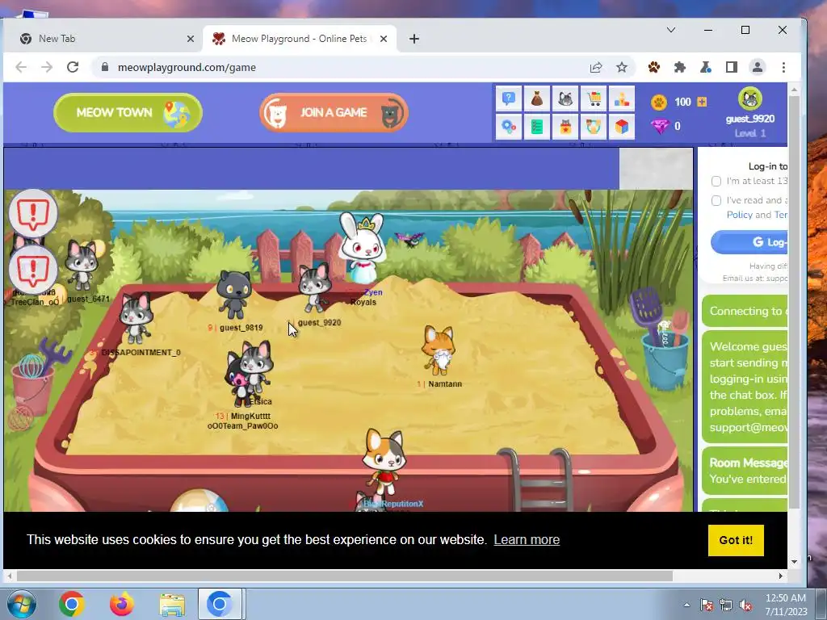827x620 pixels.
Task: Open the gray cat pets icon
Action: click(565, 98)
